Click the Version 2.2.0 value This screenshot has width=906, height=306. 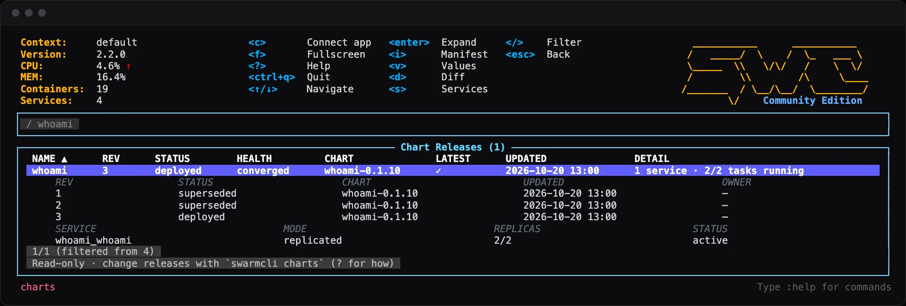pyautogui.click(x=111, y=54)
